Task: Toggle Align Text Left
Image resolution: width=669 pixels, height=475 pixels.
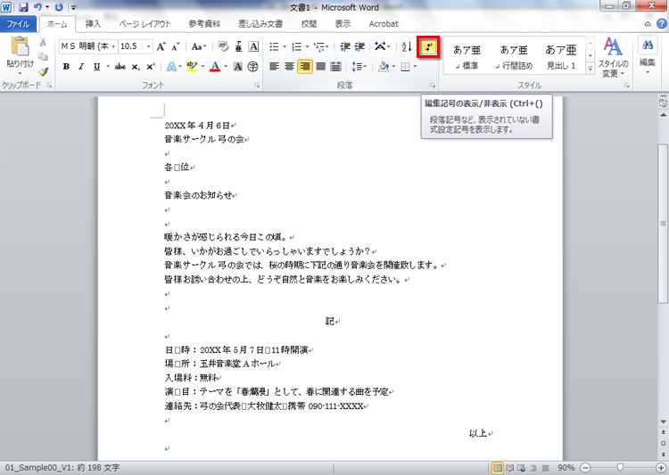Action: pos(275,67)
